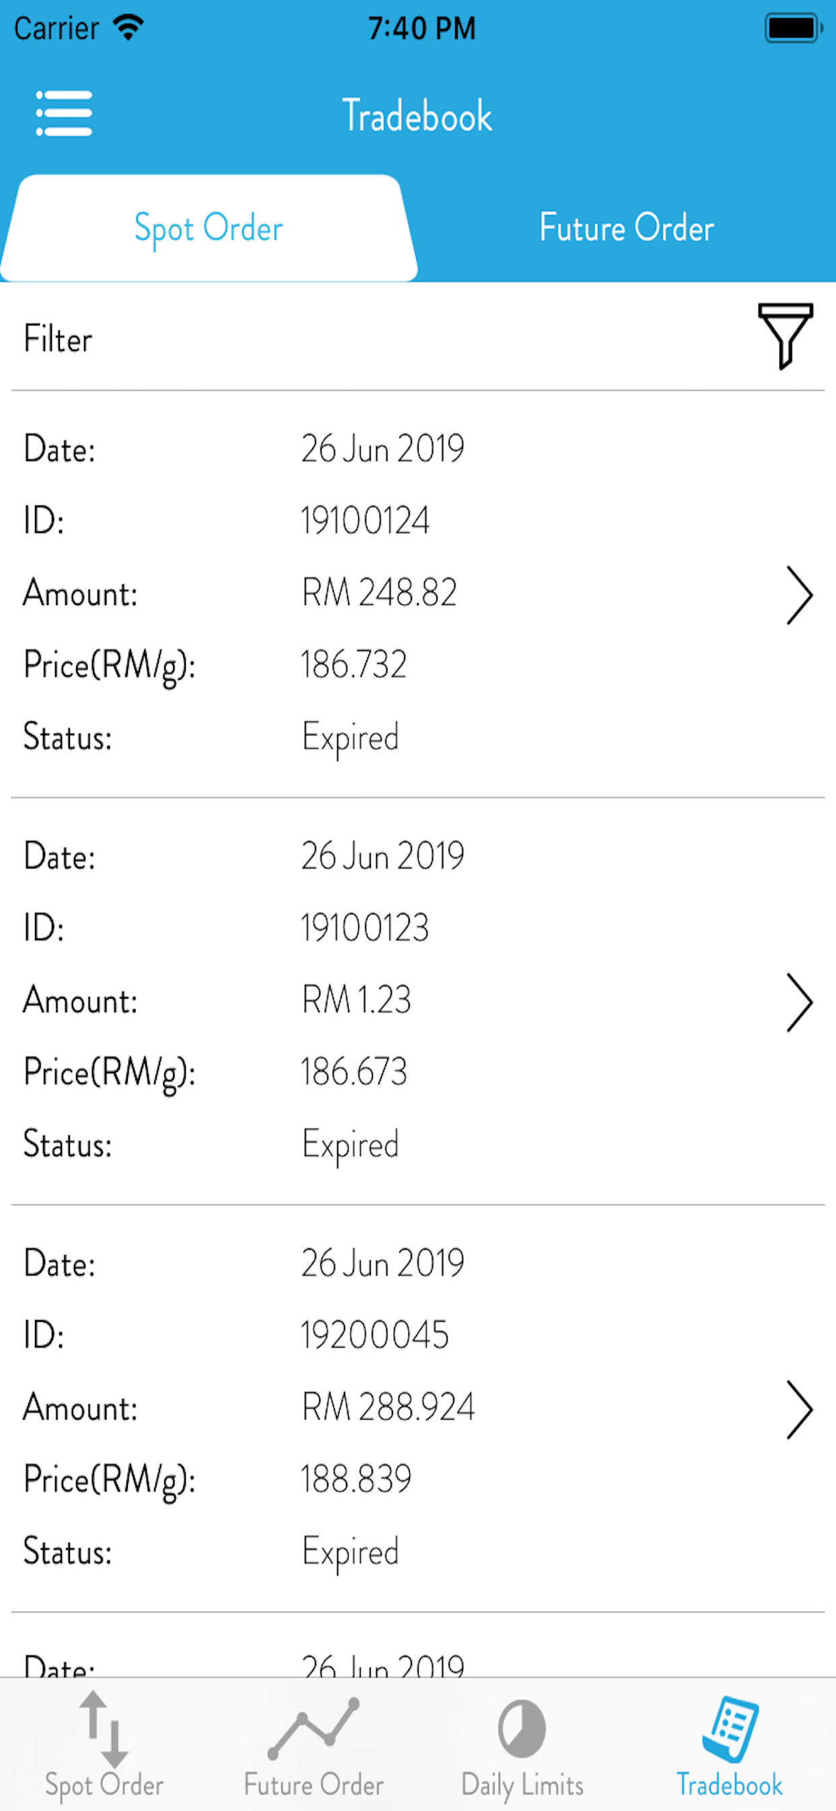Switch to the Future Order top tab
This screenshot has height=1811, width=836.
(x=627, y=228)
